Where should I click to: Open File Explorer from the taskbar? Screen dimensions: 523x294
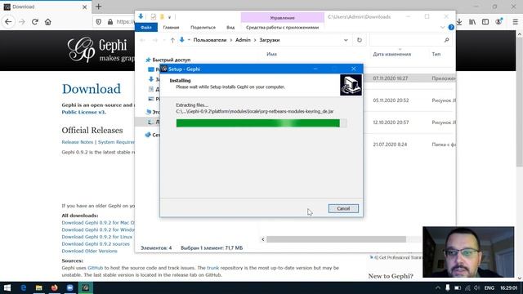click(x=38, y=287)
